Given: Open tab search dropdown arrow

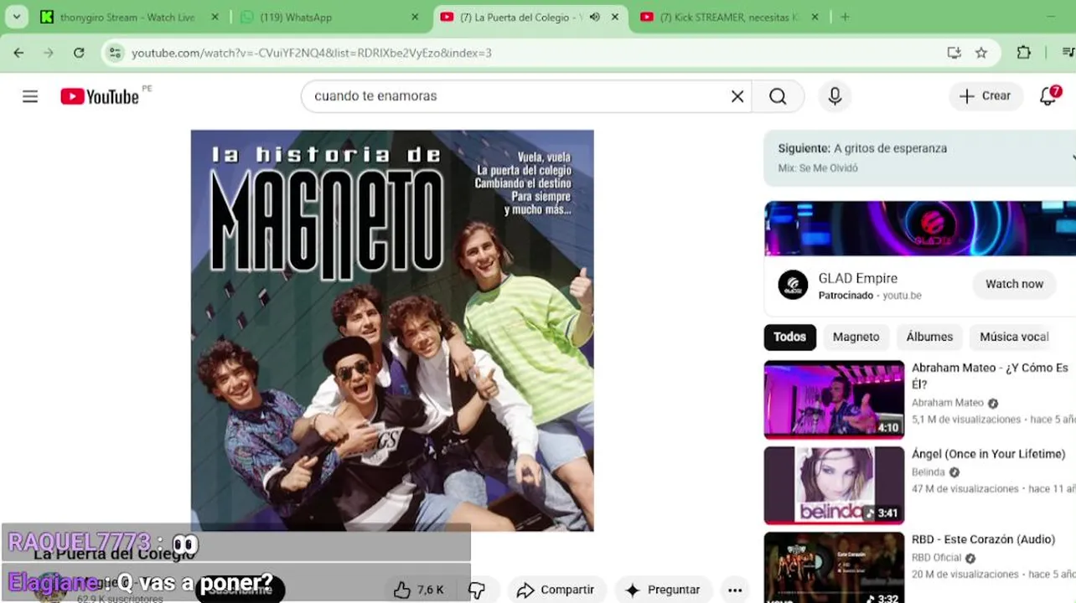Looking at the screenshot, I should [16, 17].
